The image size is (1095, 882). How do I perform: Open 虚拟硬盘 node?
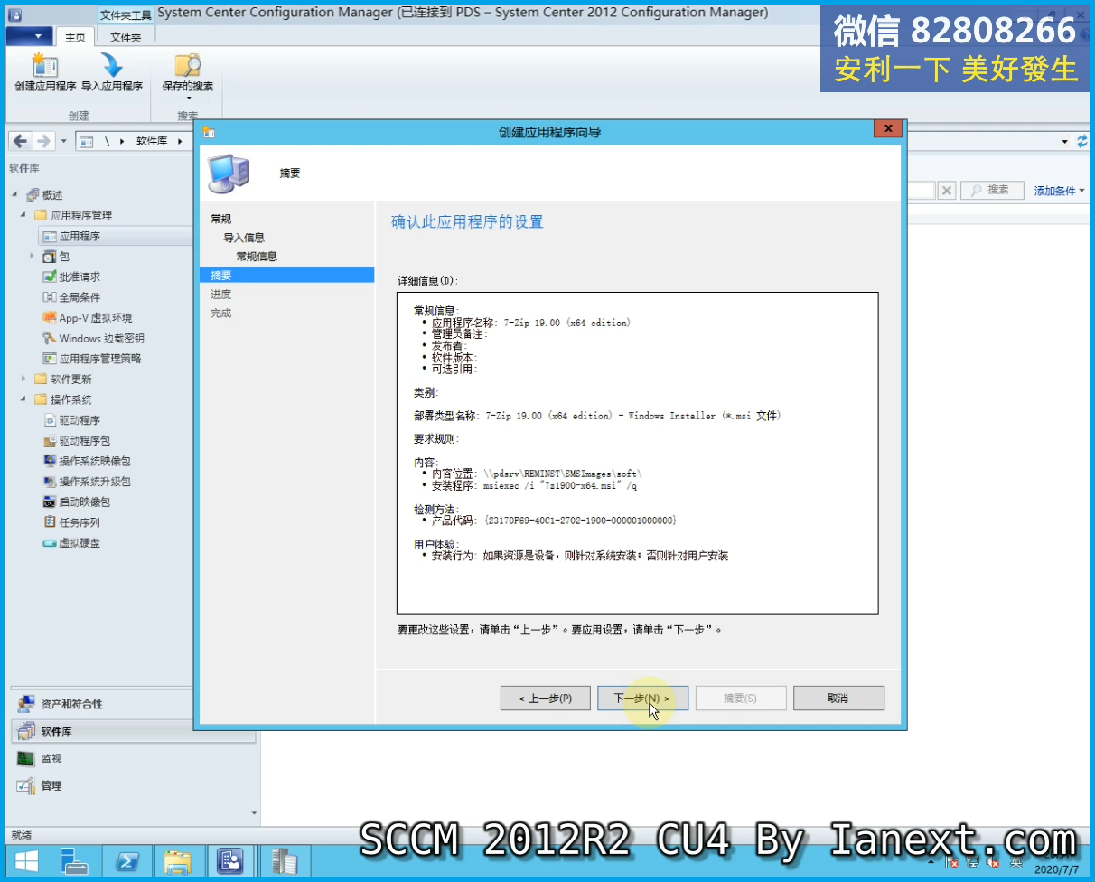coord(80,543)
